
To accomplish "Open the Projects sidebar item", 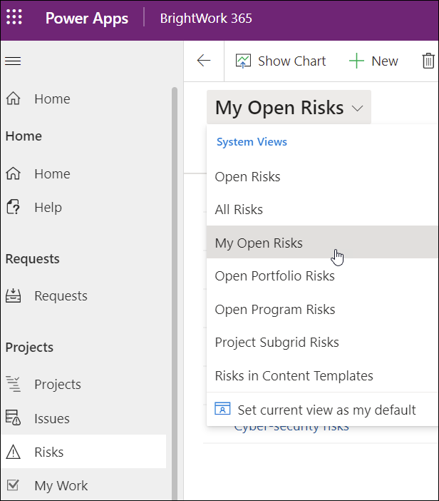I will 58,385.
